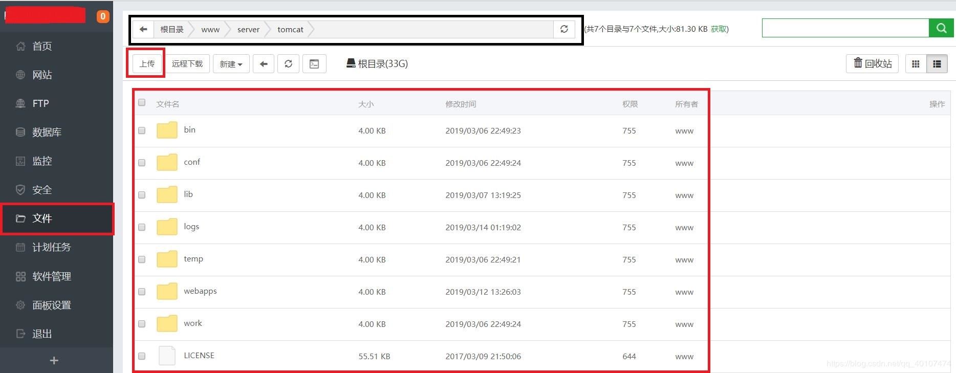Click the monitor icon beside 监控

[x=20, y=161]
